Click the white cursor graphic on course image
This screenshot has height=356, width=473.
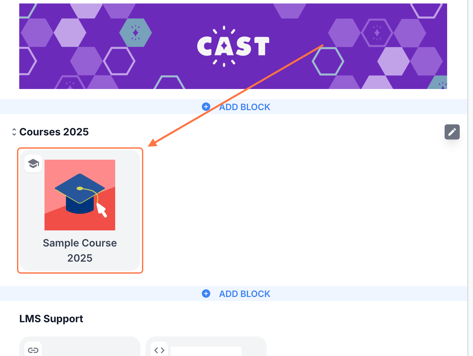tap(102, 210)
